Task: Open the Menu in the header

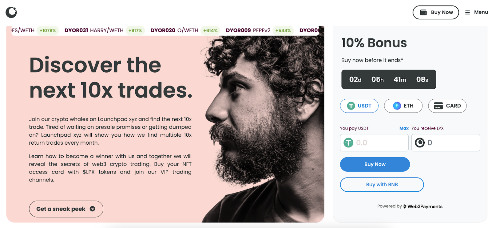Action: (476, 12)
